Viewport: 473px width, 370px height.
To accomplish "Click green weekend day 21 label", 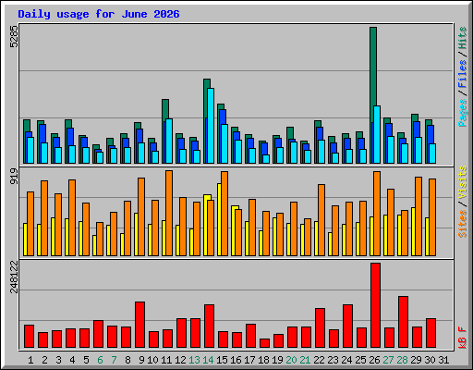I will [x=305, y=360].
